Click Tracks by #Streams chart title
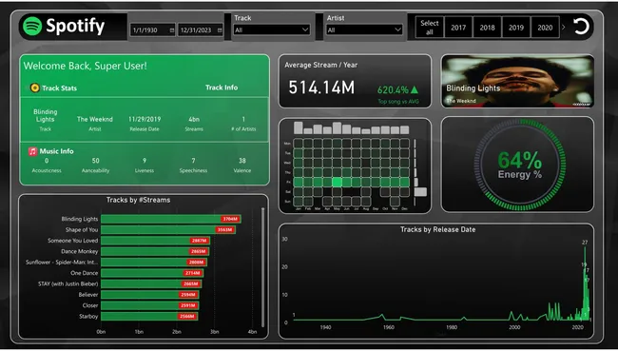 (x=139, y=200)
